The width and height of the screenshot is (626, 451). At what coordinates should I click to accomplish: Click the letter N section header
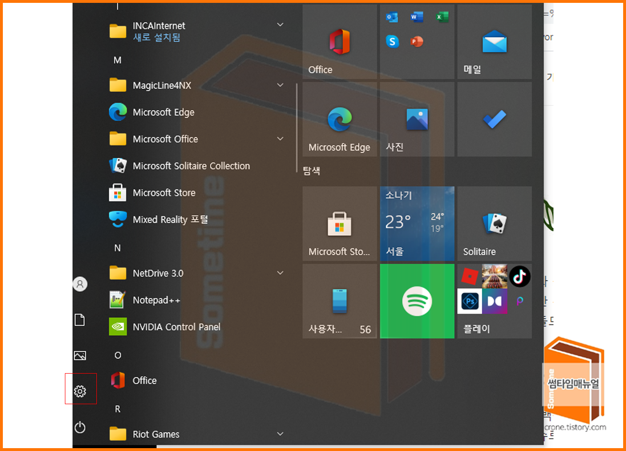click(x=117, y=248)
